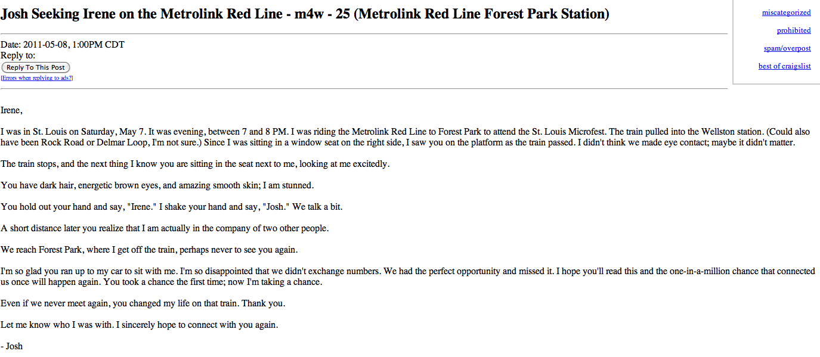Screen dimensions: 820x357
Task: Click the line 'Even if we never meet again'
Action: (x=143, y=303)
